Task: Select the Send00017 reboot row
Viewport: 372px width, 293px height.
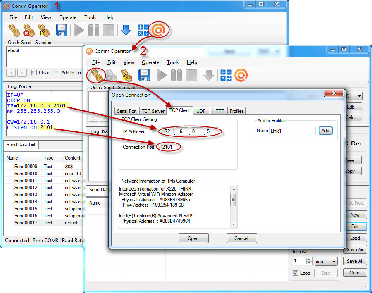Action: (43, 222)
